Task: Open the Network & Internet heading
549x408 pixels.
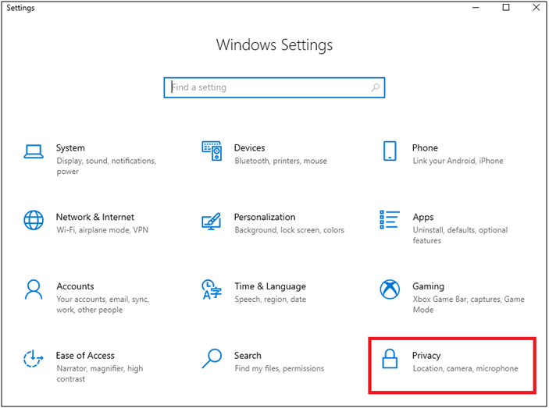Action: tap(95, 217)
